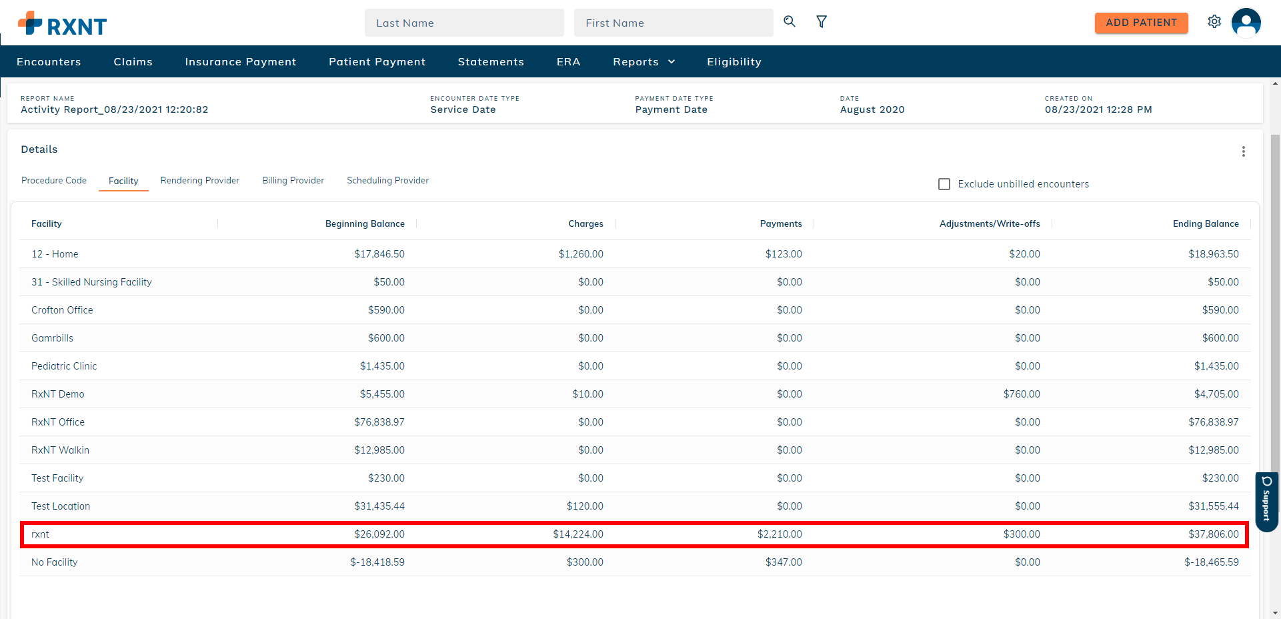The height and width of the screenshot is (619, 1281).
Task: Sort by the Facility column header
Action: [47, 223]
